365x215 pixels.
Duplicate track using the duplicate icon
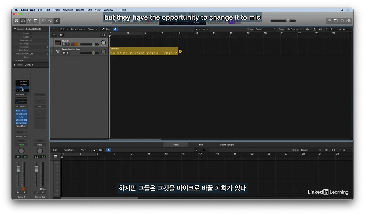pos(61,35)
